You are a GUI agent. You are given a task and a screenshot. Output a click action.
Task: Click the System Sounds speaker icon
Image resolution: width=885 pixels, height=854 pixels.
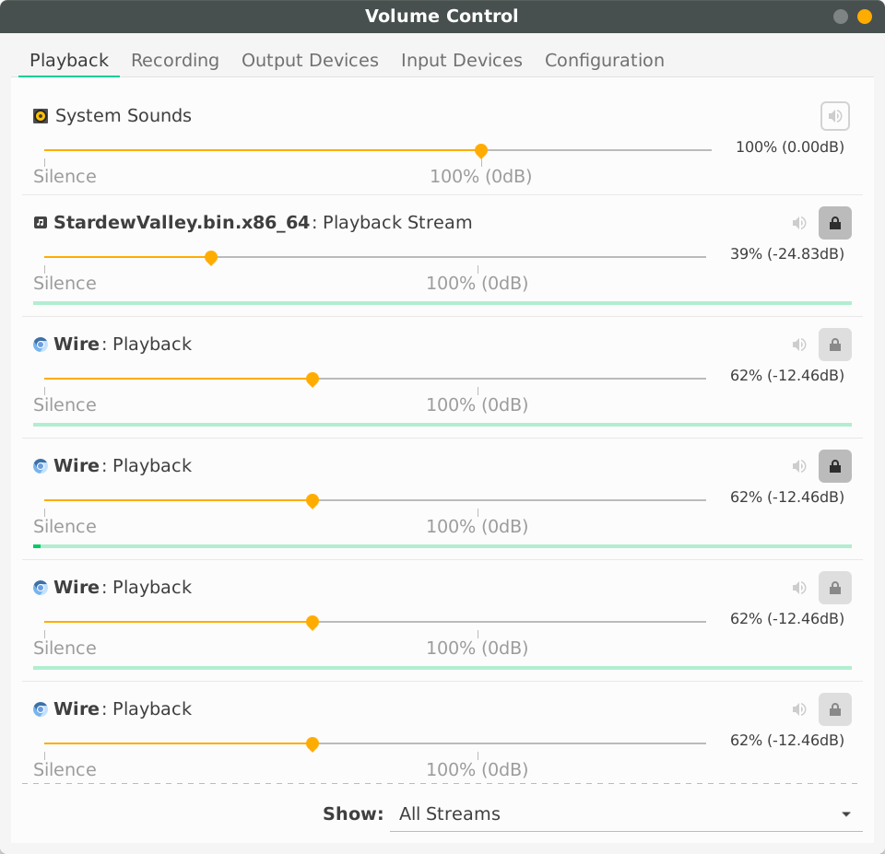(x=834, y=115)
